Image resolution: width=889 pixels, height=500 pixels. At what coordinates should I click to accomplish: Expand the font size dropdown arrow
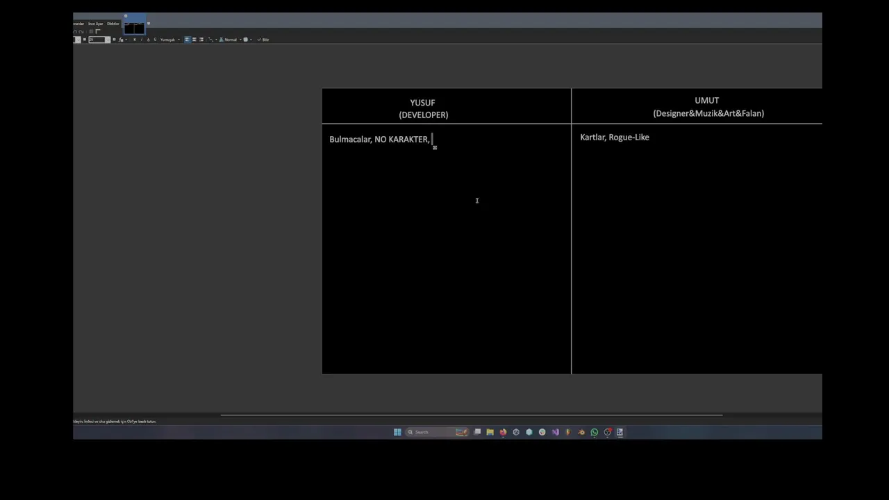pos(108,40)
